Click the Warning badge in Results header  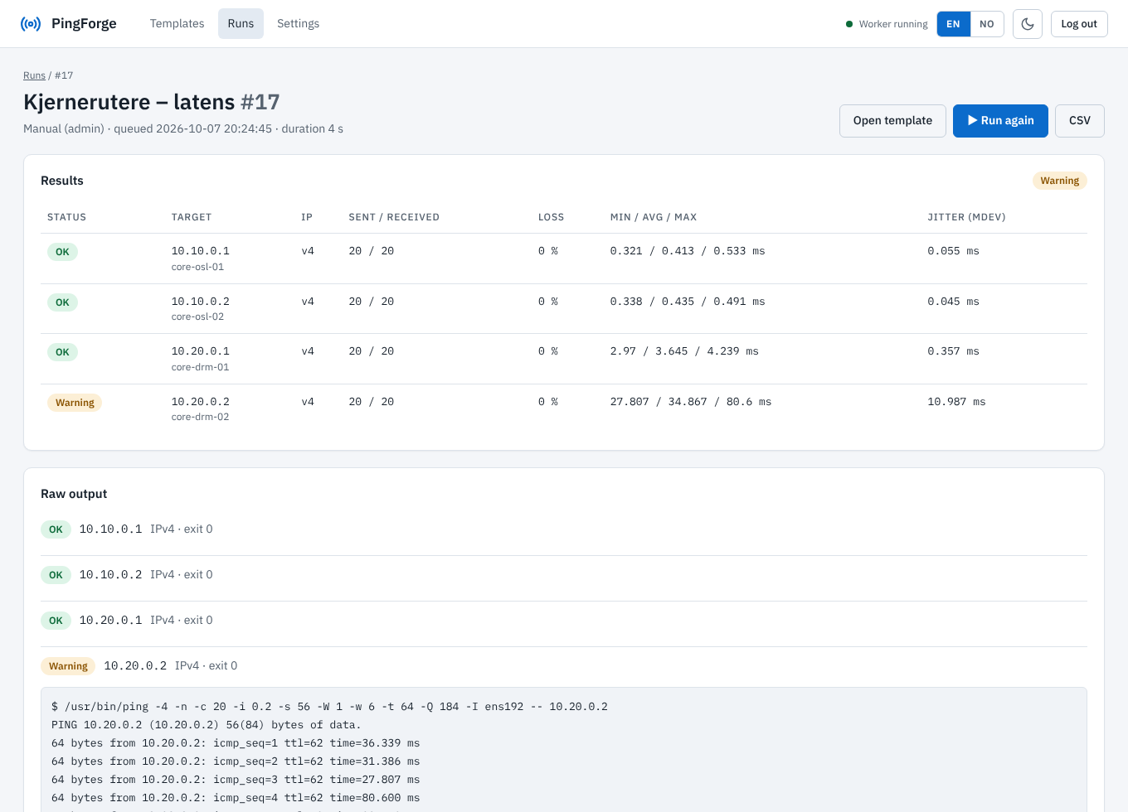click(1060, 181)
